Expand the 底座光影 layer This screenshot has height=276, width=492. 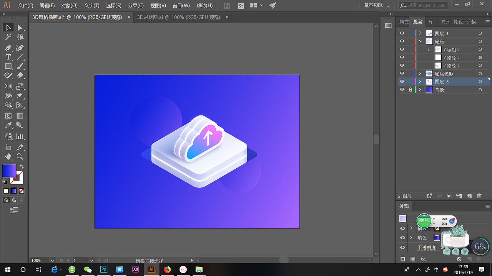(420, 74)
